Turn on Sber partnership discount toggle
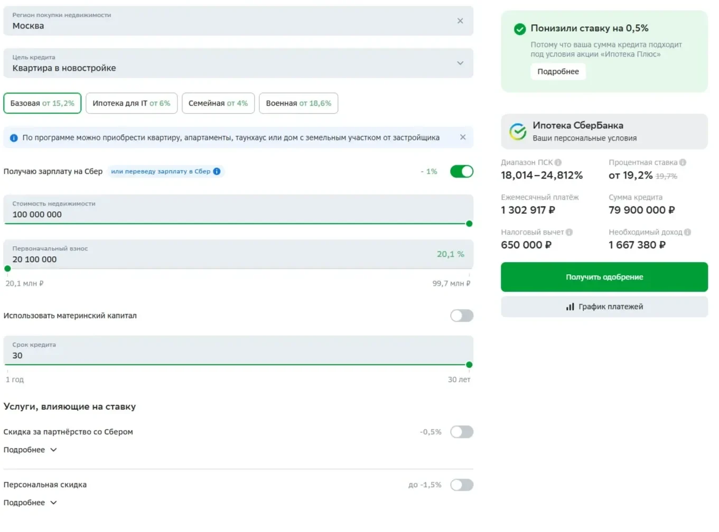 [462, 432]
